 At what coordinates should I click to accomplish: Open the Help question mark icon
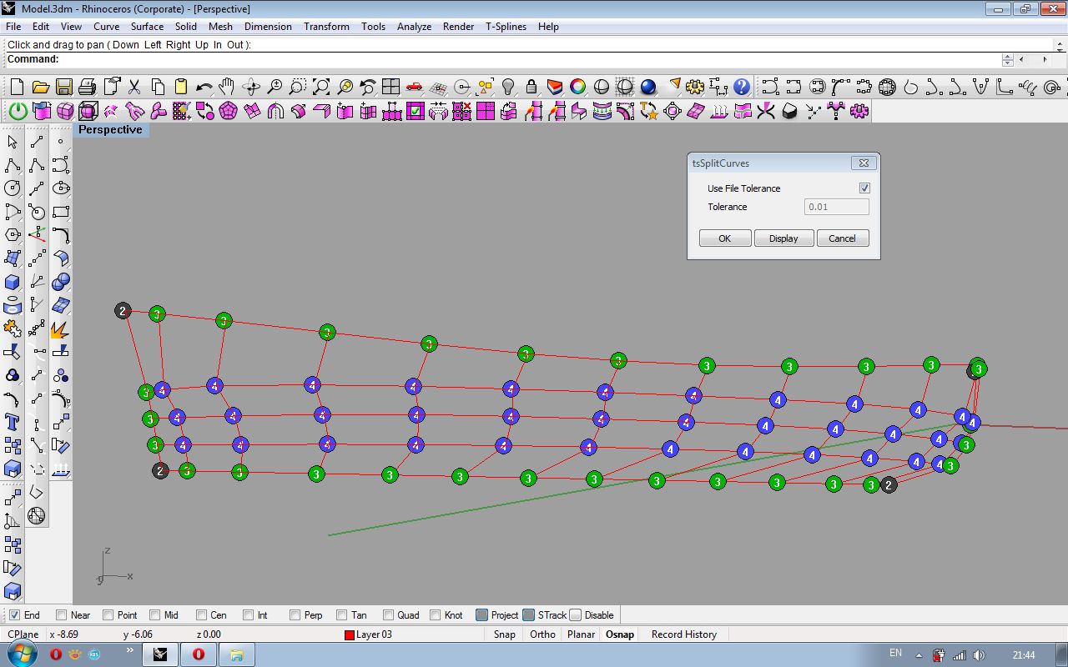point(742,87)
